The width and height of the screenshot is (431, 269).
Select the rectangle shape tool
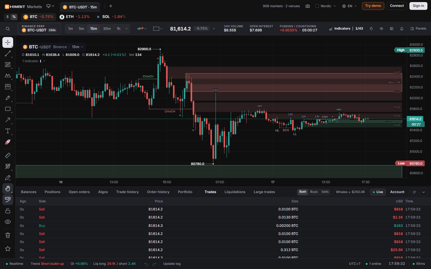tap(8, 109)
